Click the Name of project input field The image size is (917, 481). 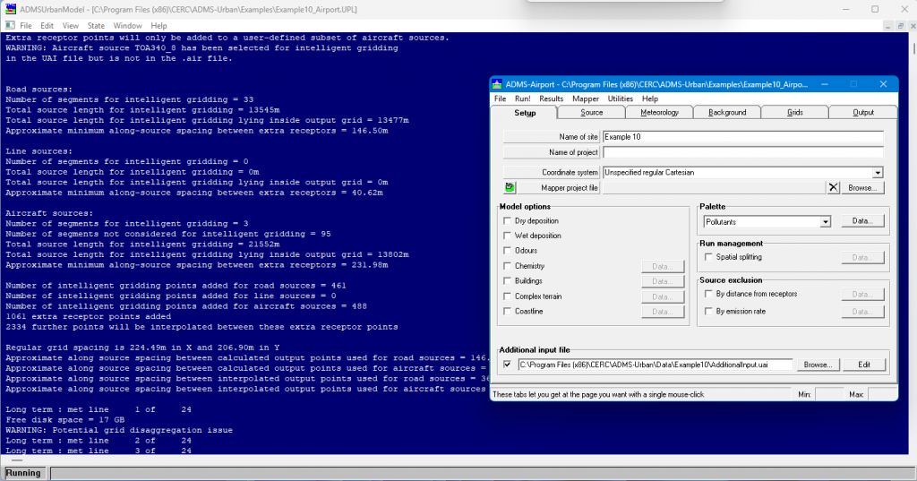(742, 152)
